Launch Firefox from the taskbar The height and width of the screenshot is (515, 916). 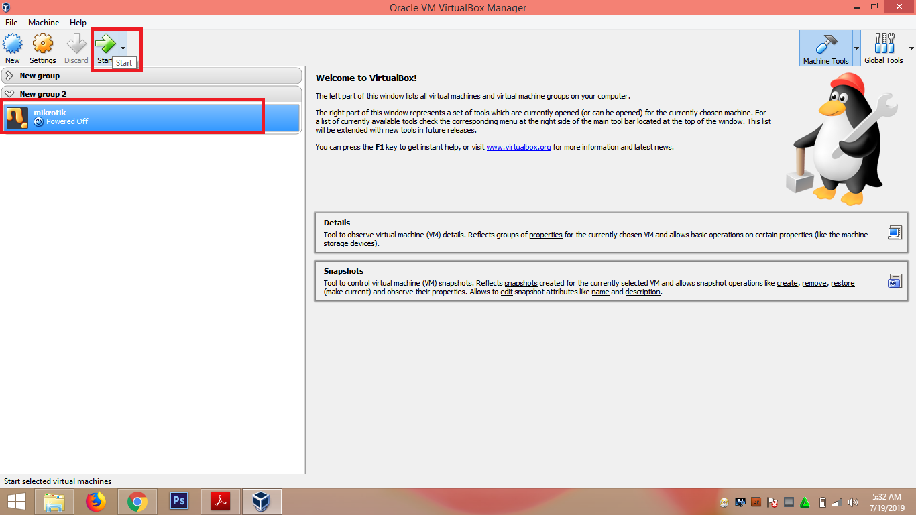[96, 502]
